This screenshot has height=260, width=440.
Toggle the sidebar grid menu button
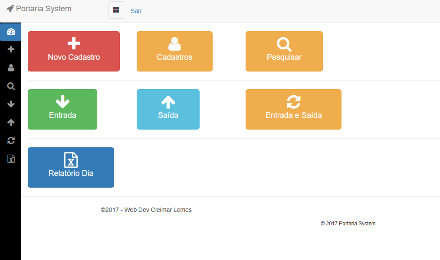pos(116,10)
